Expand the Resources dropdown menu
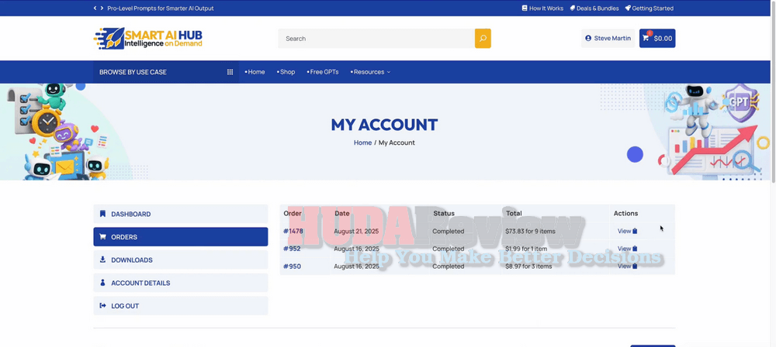 370,72
